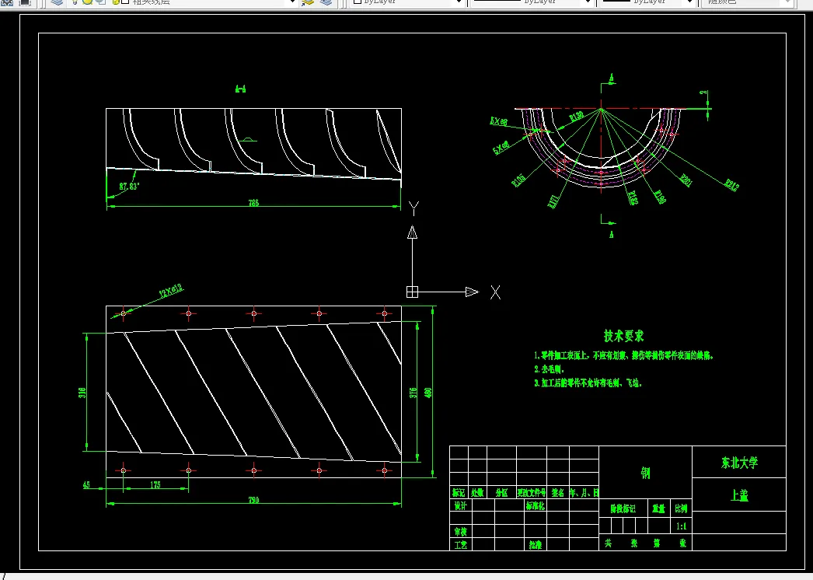
Task: Select the 786 length dimension
Action: [253, 203]
